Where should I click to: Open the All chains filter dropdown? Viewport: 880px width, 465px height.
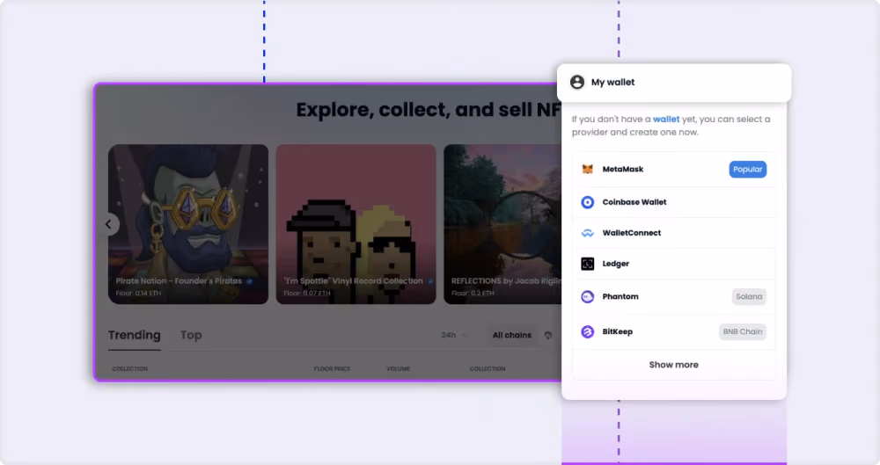pyautogui.click(x=512, y=335)
